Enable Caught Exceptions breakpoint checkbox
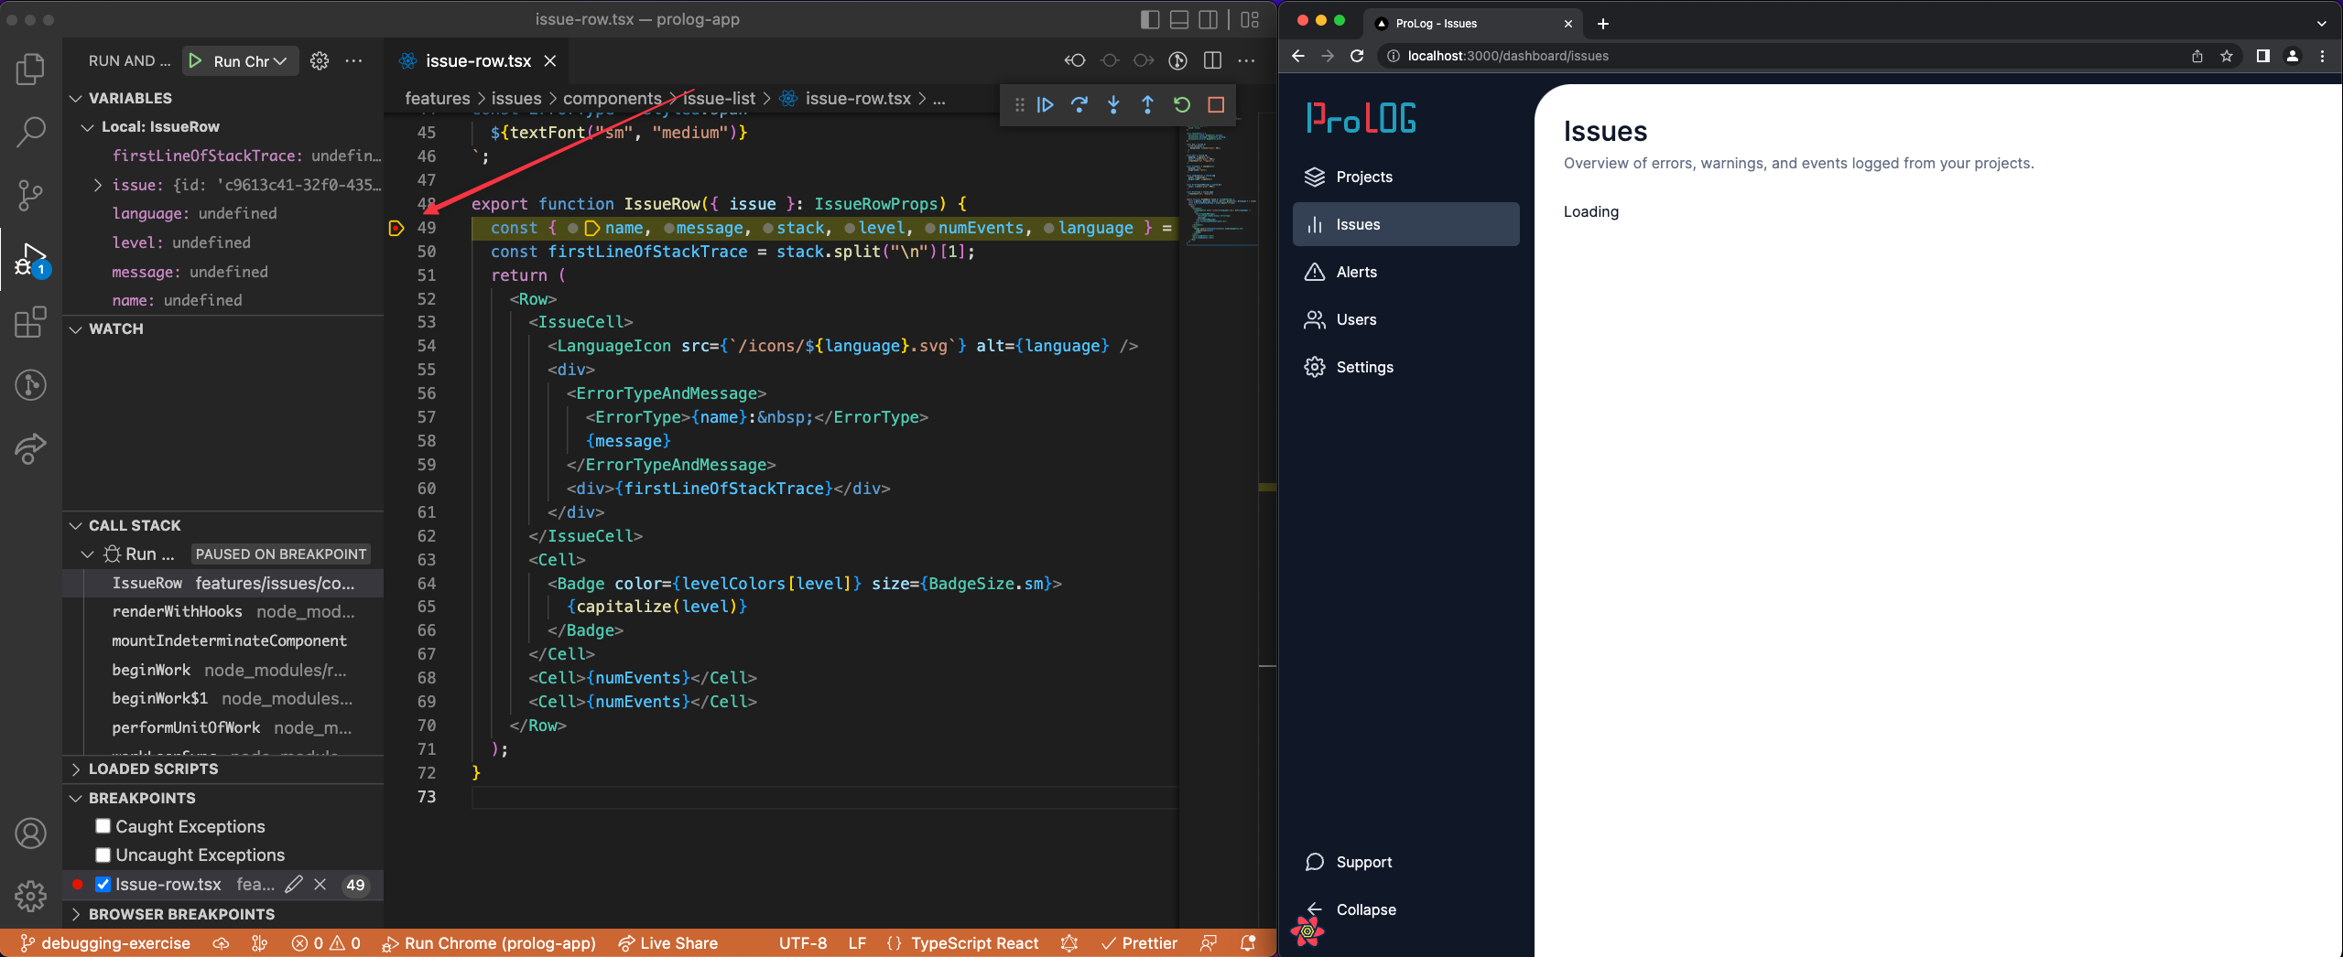The image size is (2343, 957). coord(103,826)
